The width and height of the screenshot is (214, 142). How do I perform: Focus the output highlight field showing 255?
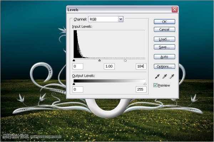pos(141,89)
